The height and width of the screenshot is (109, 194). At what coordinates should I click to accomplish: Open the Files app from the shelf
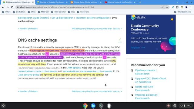tap(93, 106)
